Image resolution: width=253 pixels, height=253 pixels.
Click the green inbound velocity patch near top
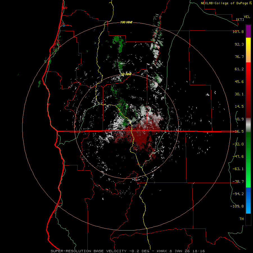tap(119, 44)
